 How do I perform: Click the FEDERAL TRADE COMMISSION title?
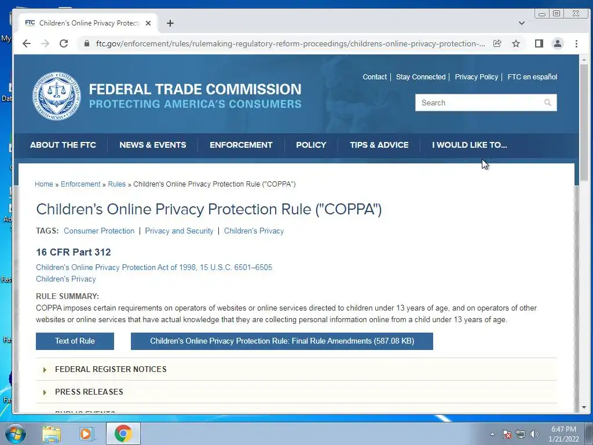[x=195, y=89]
